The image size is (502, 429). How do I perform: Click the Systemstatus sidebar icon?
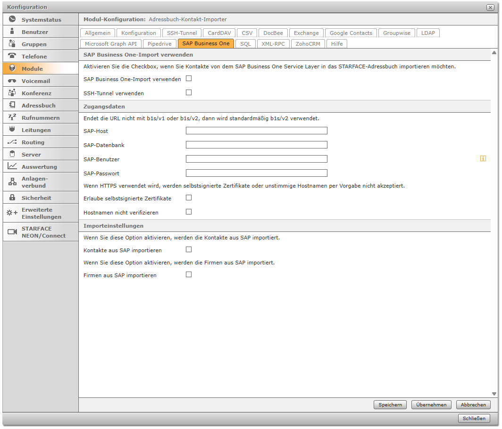12,19
